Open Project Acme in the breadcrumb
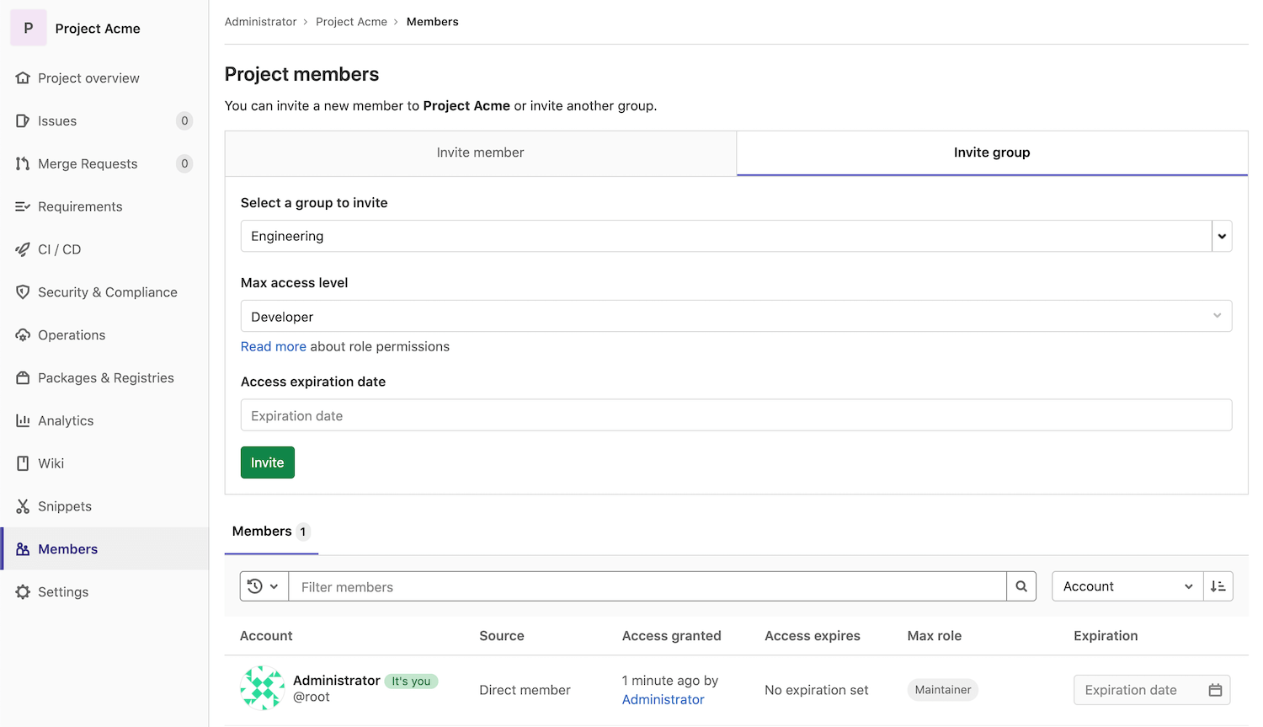 (351, 22)
